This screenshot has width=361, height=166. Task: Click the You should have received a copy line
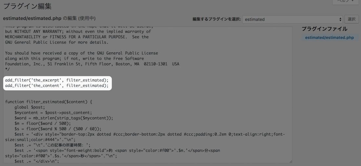coord(81,53)
